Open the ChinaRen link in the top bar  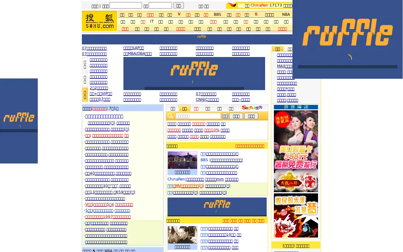pyautogui.click(x=259, y=5)
